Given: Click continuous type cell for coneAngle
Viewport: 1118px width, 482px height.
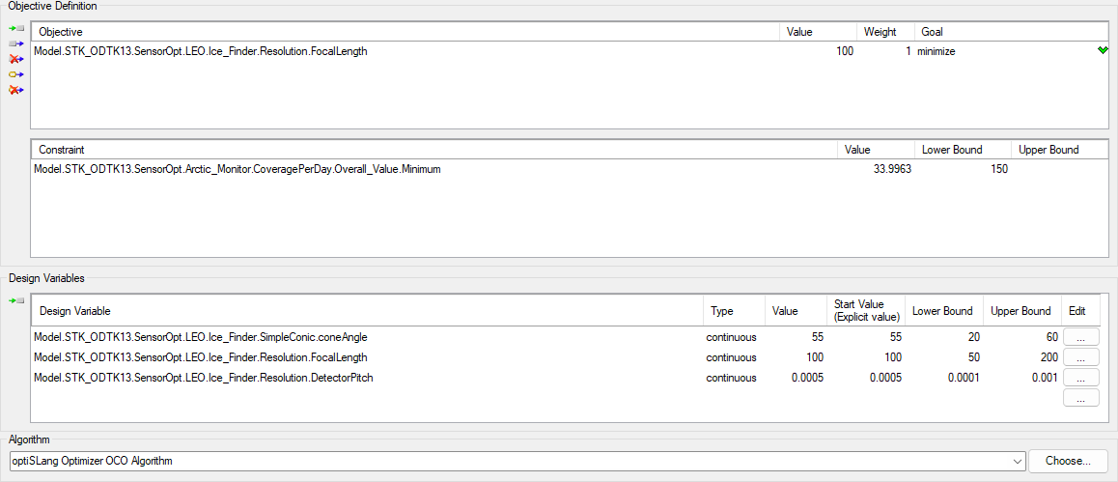Looking at the screenshot, I should (x=731, y=337).
